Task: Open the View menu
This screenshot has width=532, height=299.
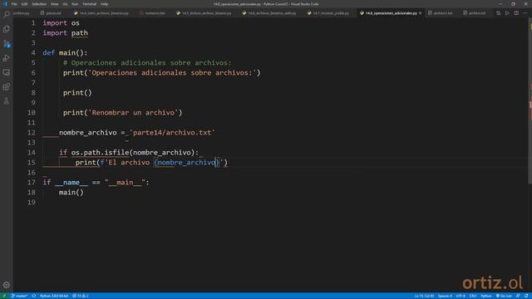Action: pos(55,4)
